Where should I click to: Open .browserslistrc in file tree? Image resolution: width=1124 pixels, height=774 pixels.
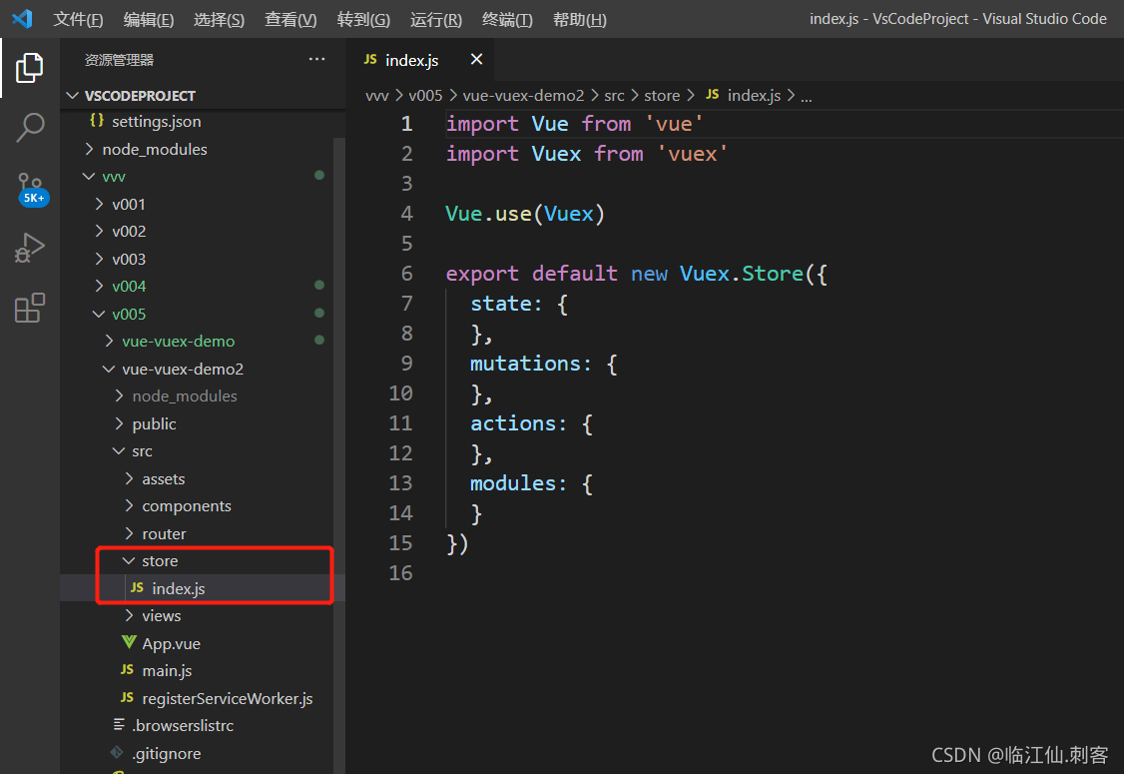(198, 725)
